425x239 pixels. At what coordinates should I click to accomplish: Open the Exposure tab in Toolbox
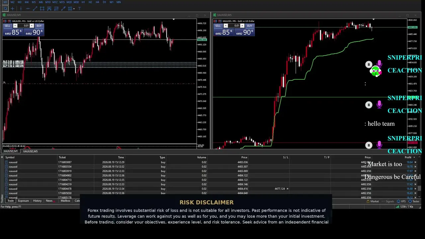pos(23,201)
